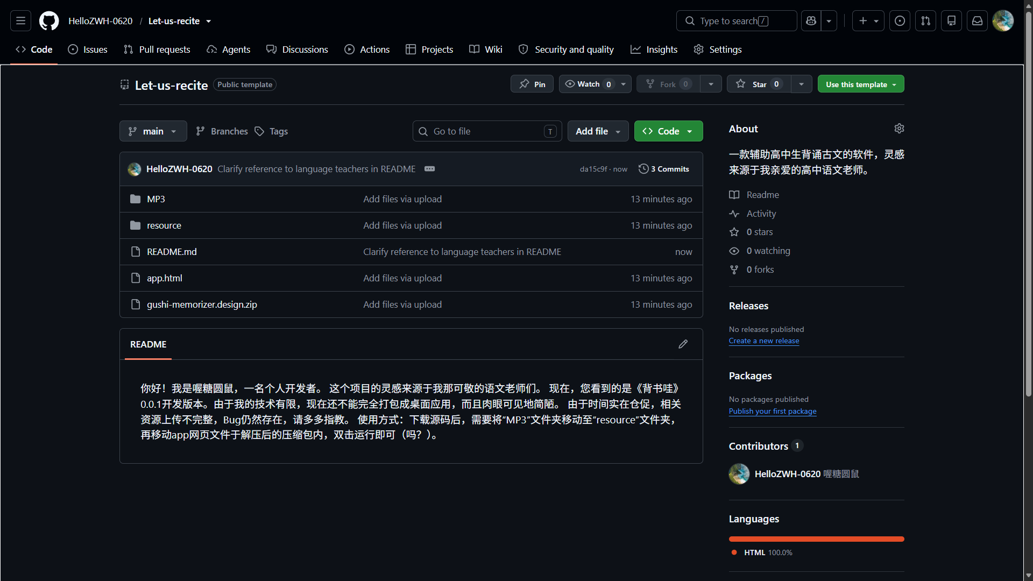Open the Pull requests tab
The height and width of the screenshot is (581, 1033).
tap(157, 49)
